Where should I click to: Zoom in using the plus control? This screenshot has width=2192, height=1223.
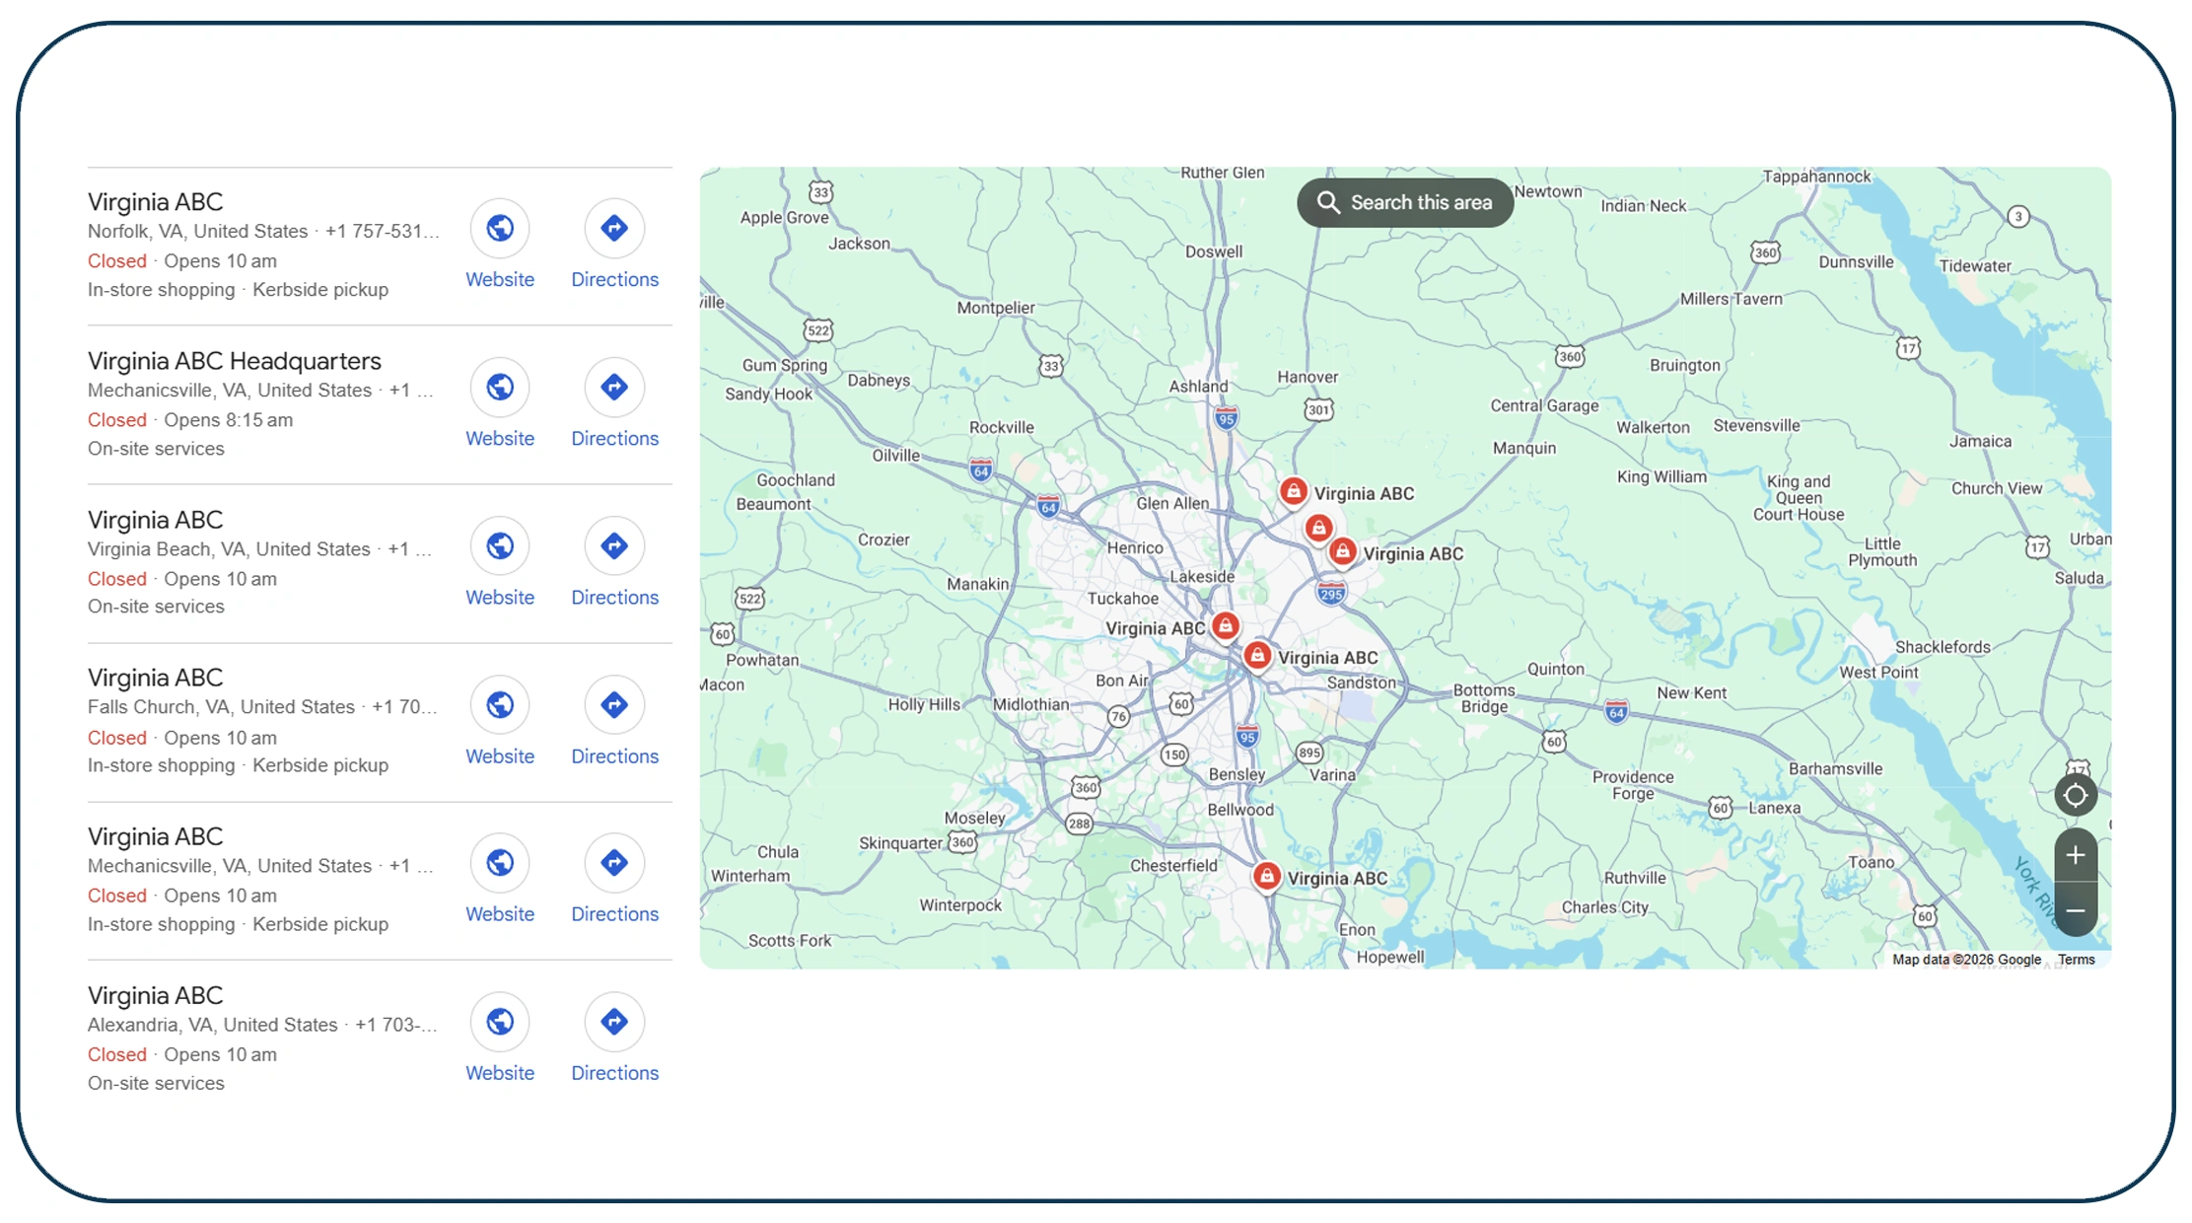click(x=2075, y=854)
